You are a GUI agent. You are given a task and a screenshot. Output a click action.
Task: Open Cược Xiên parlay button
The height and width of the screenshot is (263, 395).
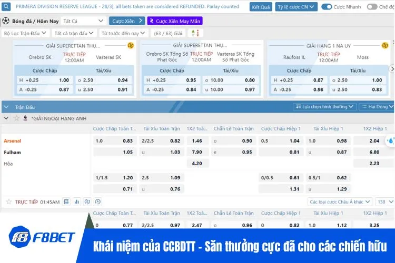(x=127, y=21)
